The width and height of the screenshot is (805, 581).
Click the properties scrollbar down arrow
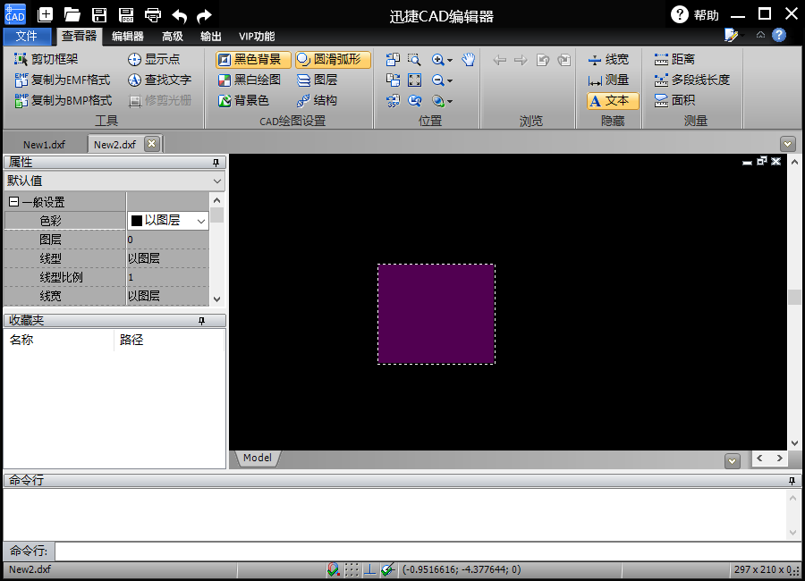tap(216, 299)
